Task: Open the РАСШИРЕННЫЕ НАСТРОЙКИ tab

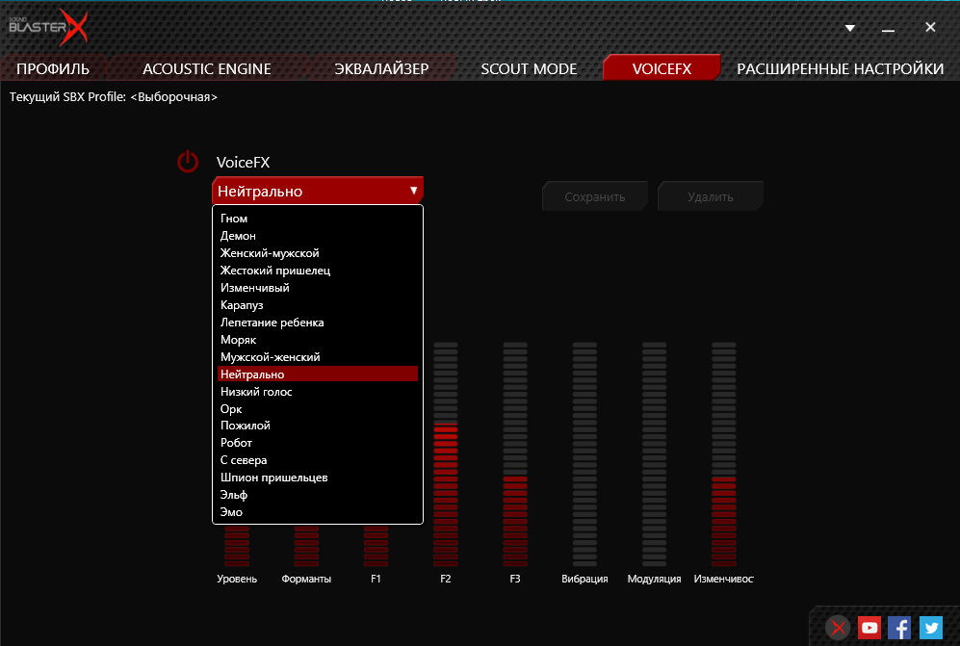Action: (x=840, y=68)
